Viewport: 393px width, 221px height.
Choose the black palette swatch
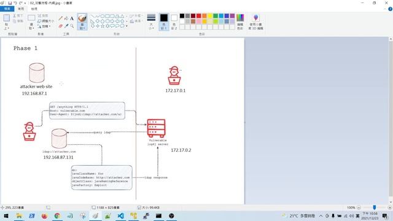point(182,16)
